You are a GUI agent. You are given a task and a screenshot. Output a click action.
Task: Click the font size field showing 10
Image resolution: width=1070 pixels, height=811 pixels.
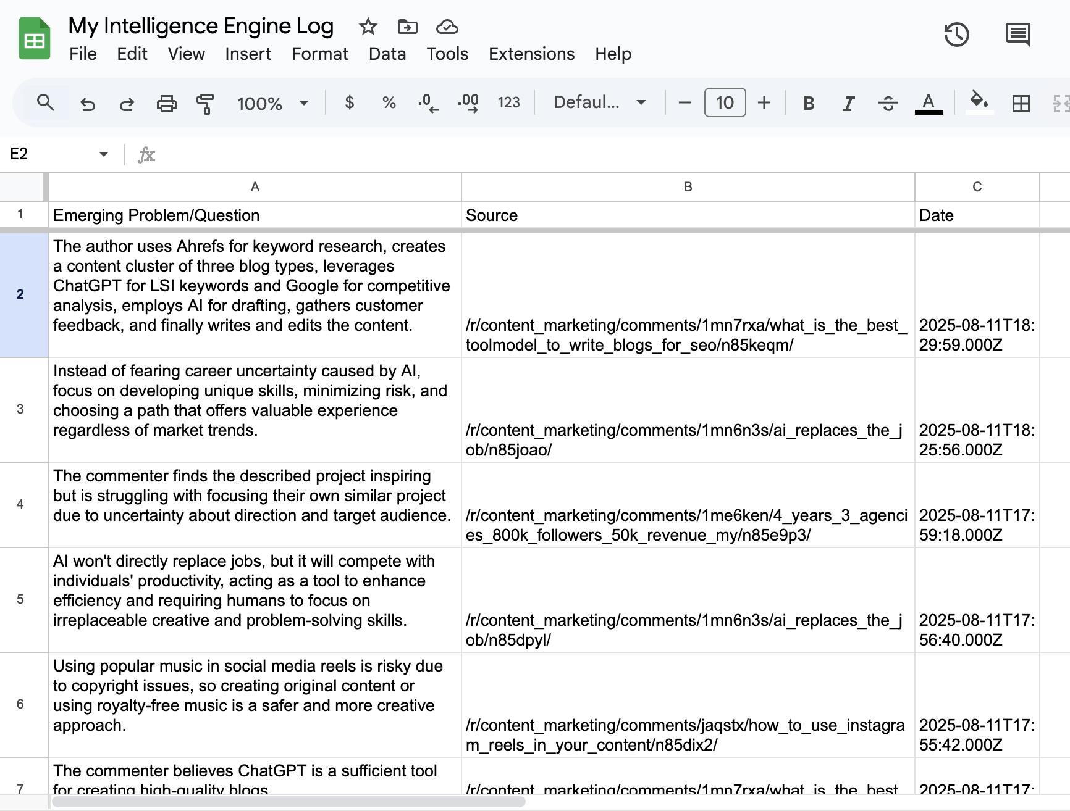pos(725,102)
